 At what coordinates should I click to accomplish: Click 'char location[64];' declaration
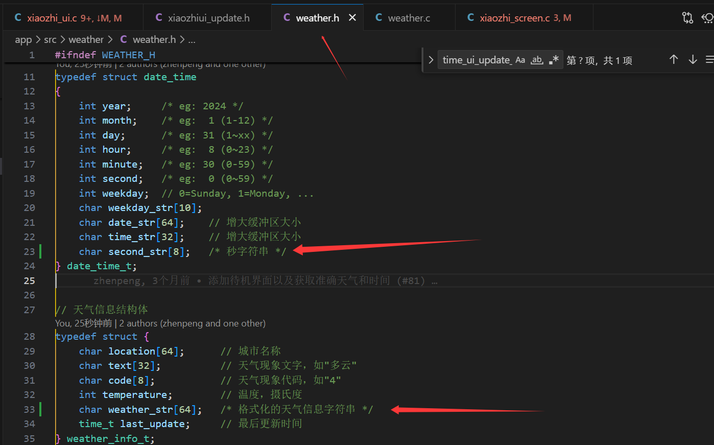(x=131, y=352)
